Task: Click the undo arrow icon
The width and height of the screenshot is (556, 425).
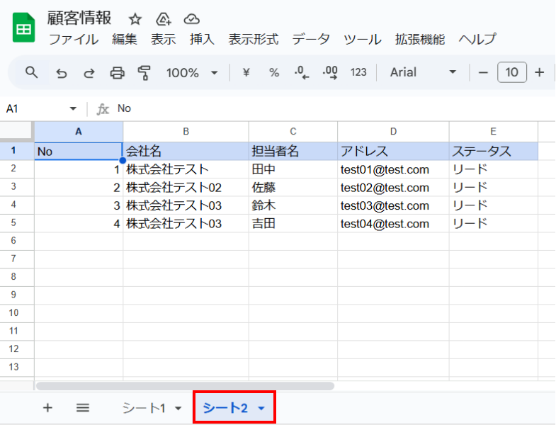Action: tap(61, 72)
